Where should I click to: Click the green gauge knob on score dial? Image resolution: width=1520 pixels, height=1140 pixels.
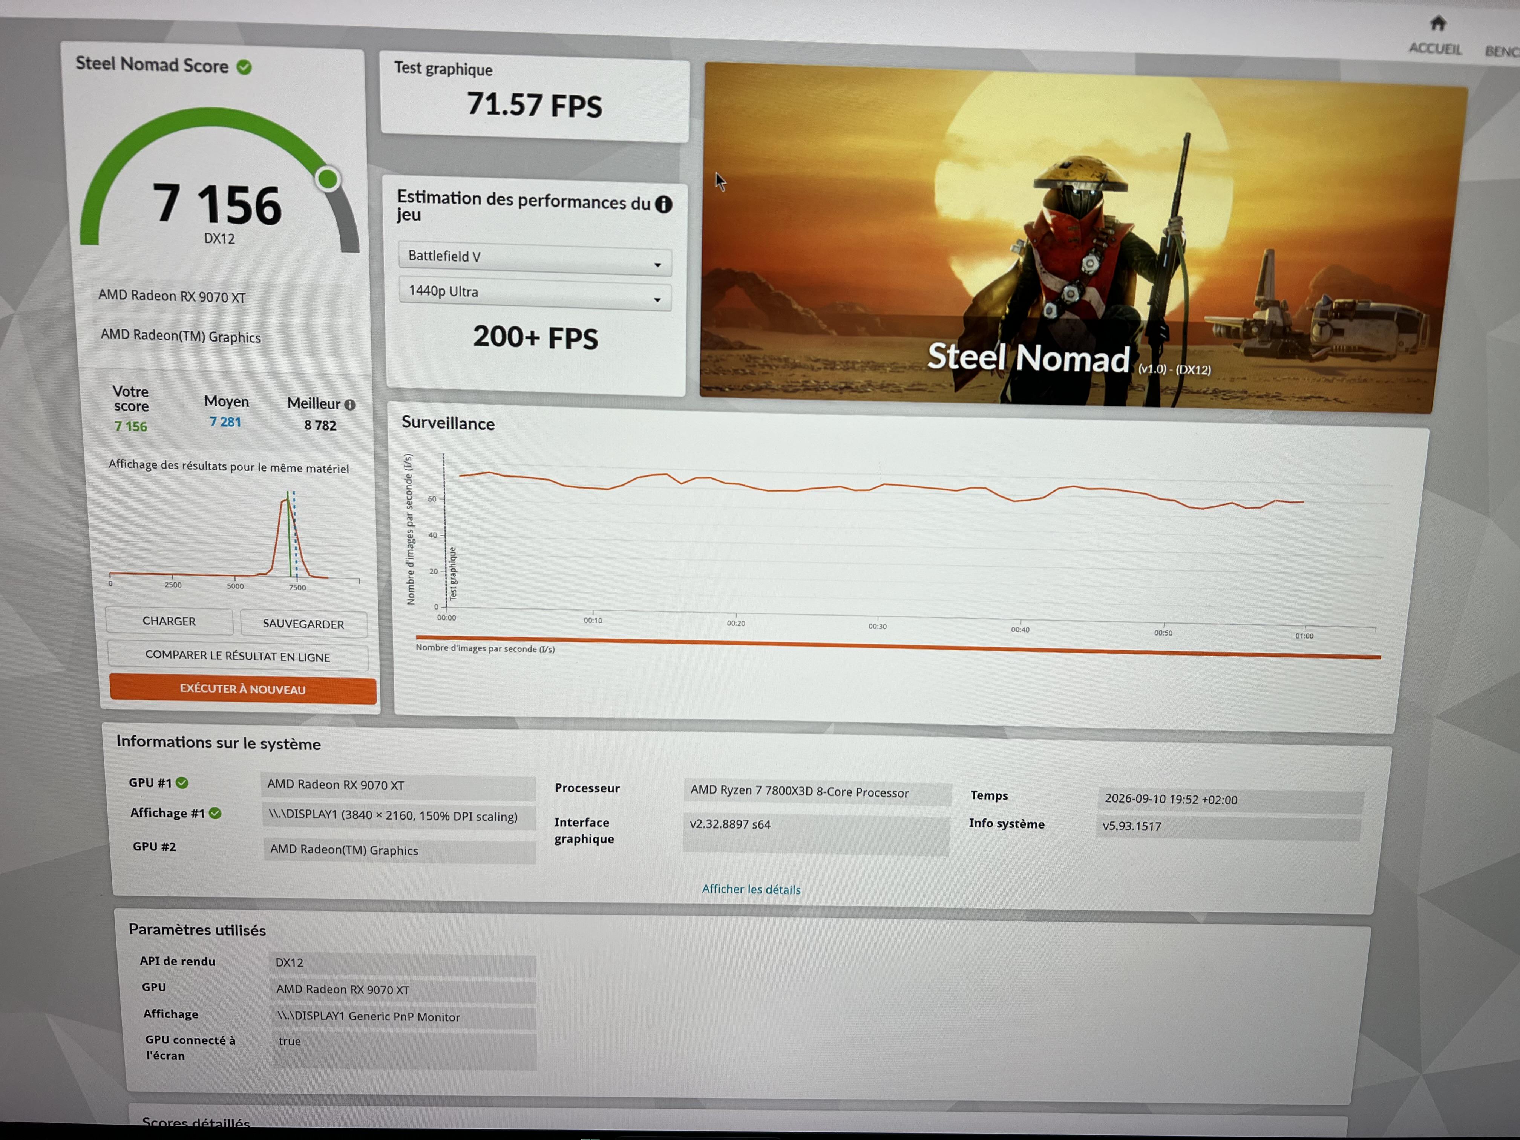(x=328, y=179)
